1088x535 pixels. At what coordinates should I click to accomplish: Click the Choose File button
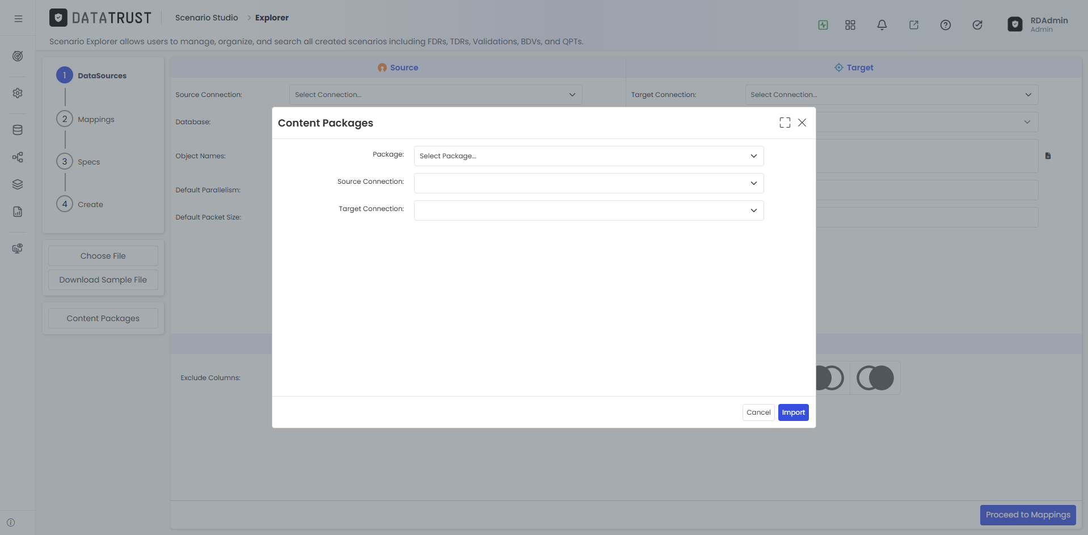coord(103,256)
